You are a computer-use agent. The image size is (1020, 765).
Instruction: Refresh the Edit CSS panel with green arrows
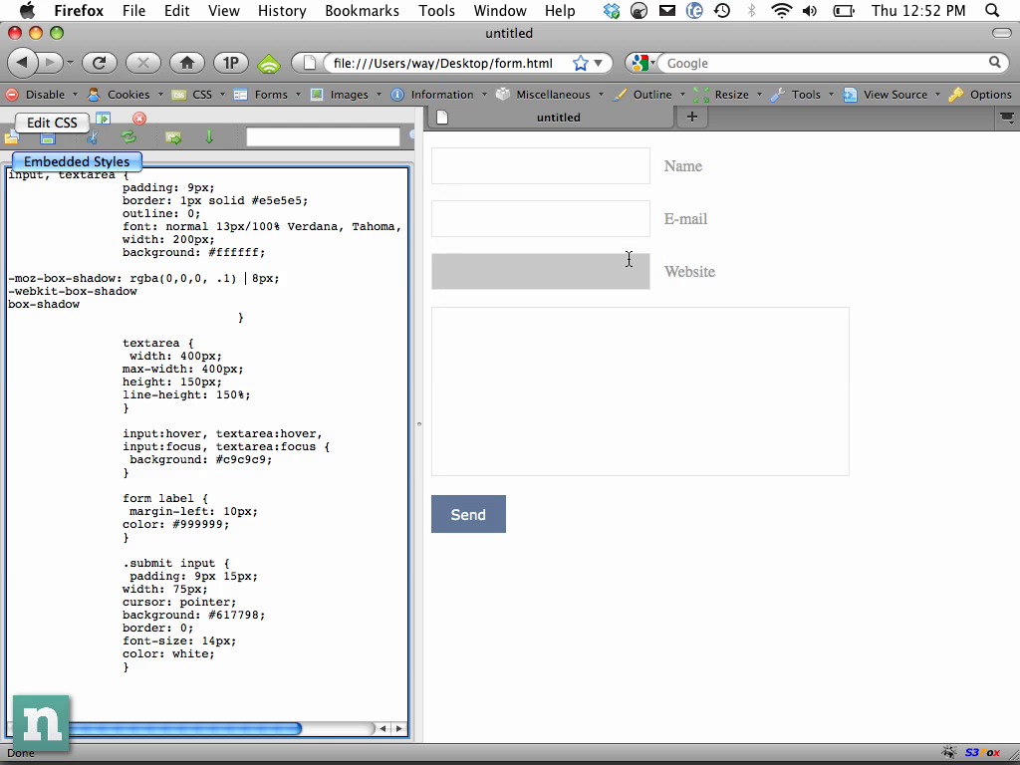tap(128, 137)
